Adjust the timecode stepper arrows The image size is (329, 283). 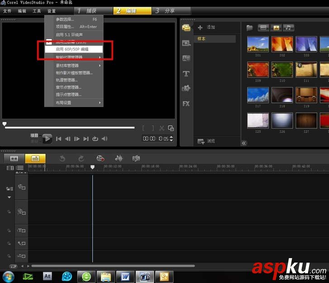[x=171, y=139]
